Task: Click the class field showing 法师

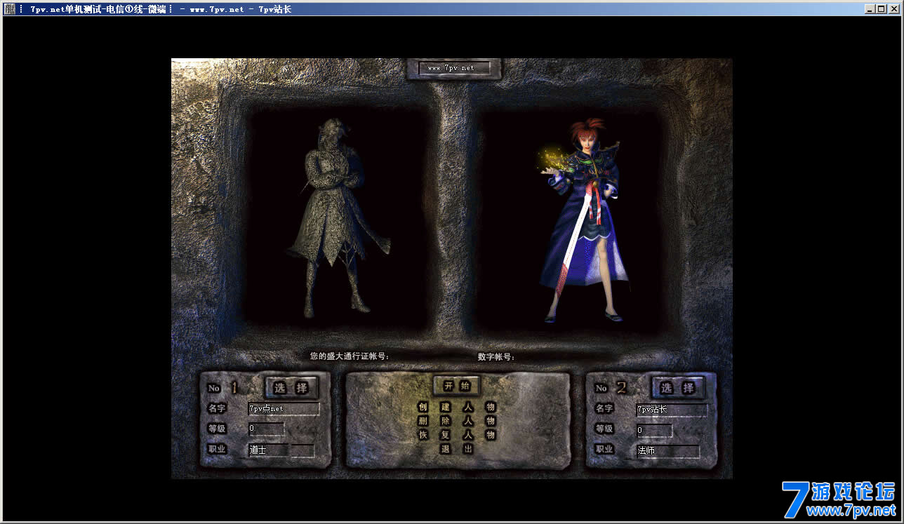Action: 667,450
